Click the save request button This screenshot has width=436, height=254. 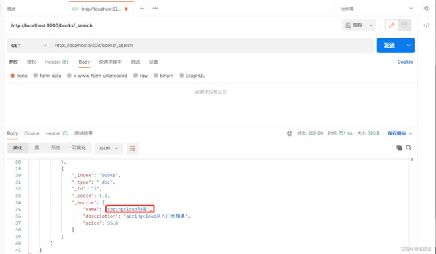tap(354, 25)
